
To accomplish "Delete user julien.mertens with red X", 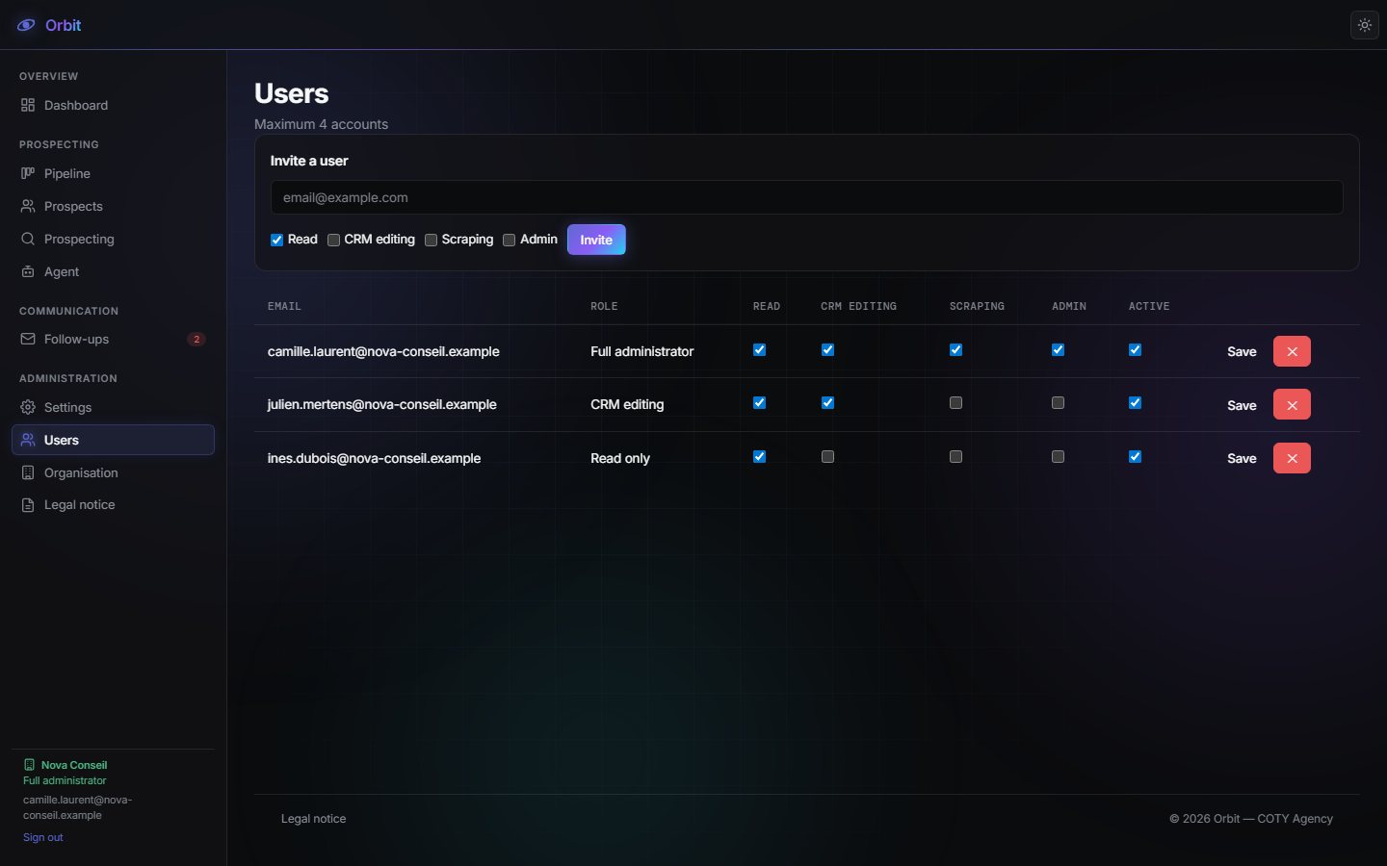I will [x=1292, y=404].
